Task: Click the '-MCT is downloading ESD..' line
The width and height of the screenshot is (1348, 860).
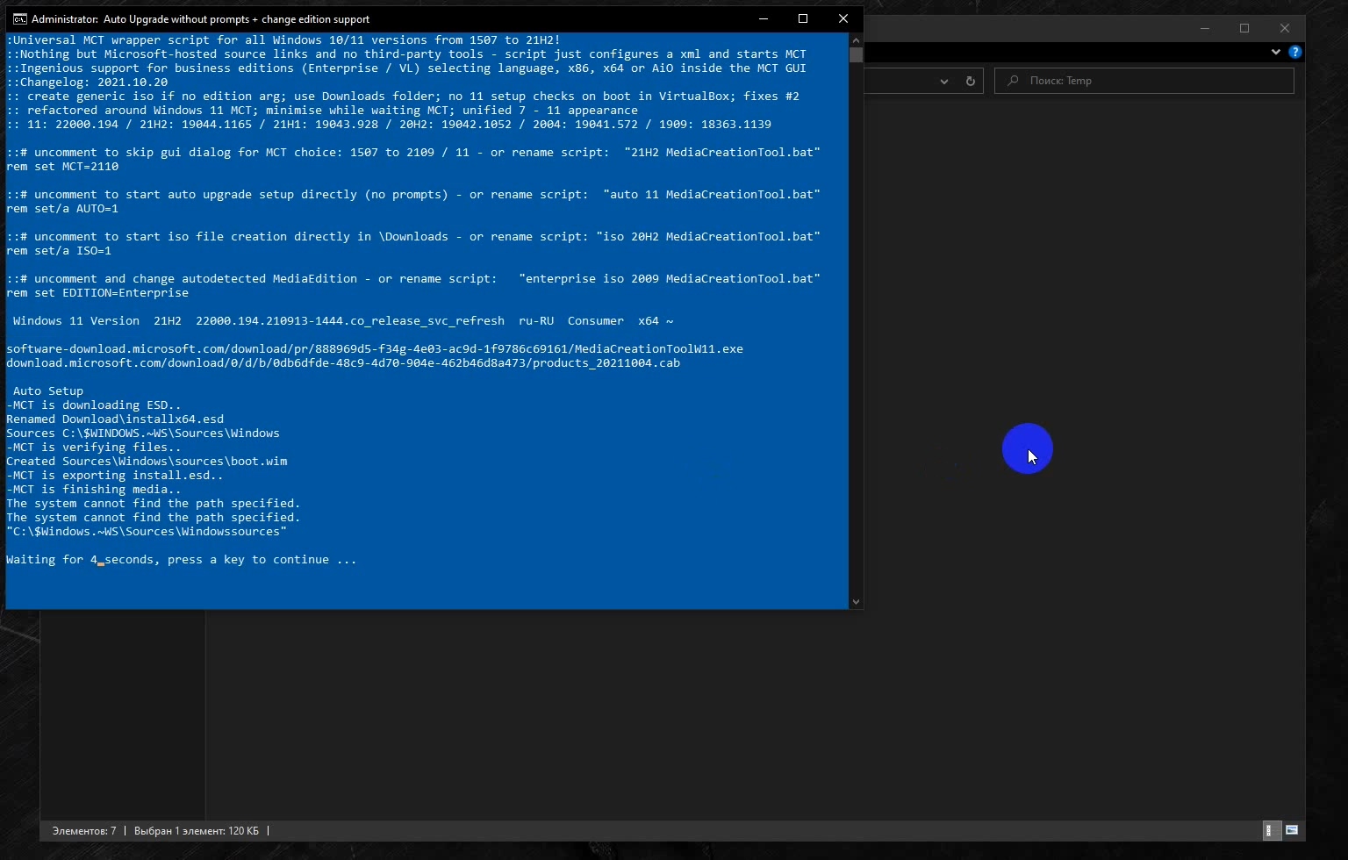Action: [94, 405]
